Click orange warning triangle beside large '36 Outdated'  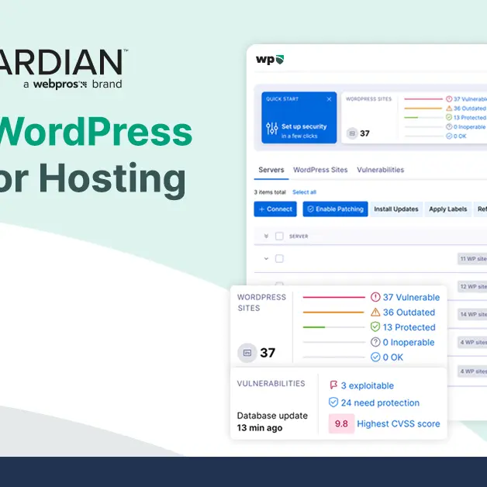click(x=375, y=313)
